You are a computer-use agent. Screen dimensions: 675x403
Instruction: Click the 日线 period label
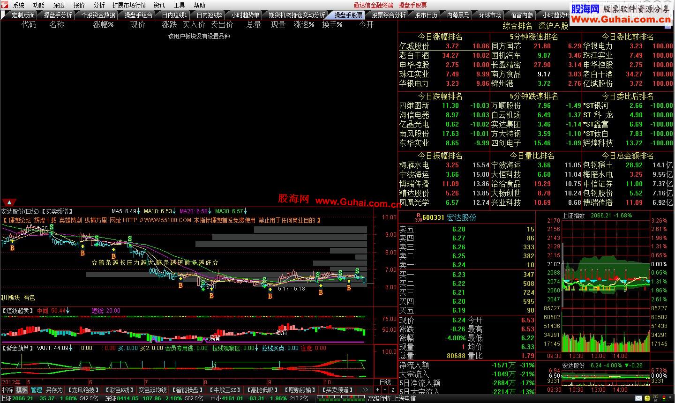pyautogui.click(x=385, y=382)
